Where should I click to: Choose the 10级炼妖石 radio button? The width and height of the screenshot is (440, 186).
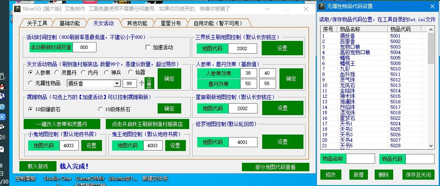[100, 109]
